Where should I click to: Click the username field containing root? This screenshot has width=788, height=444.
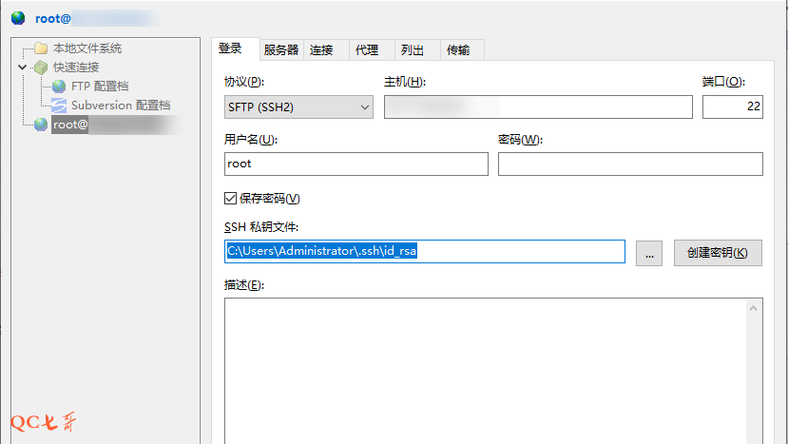356,164
